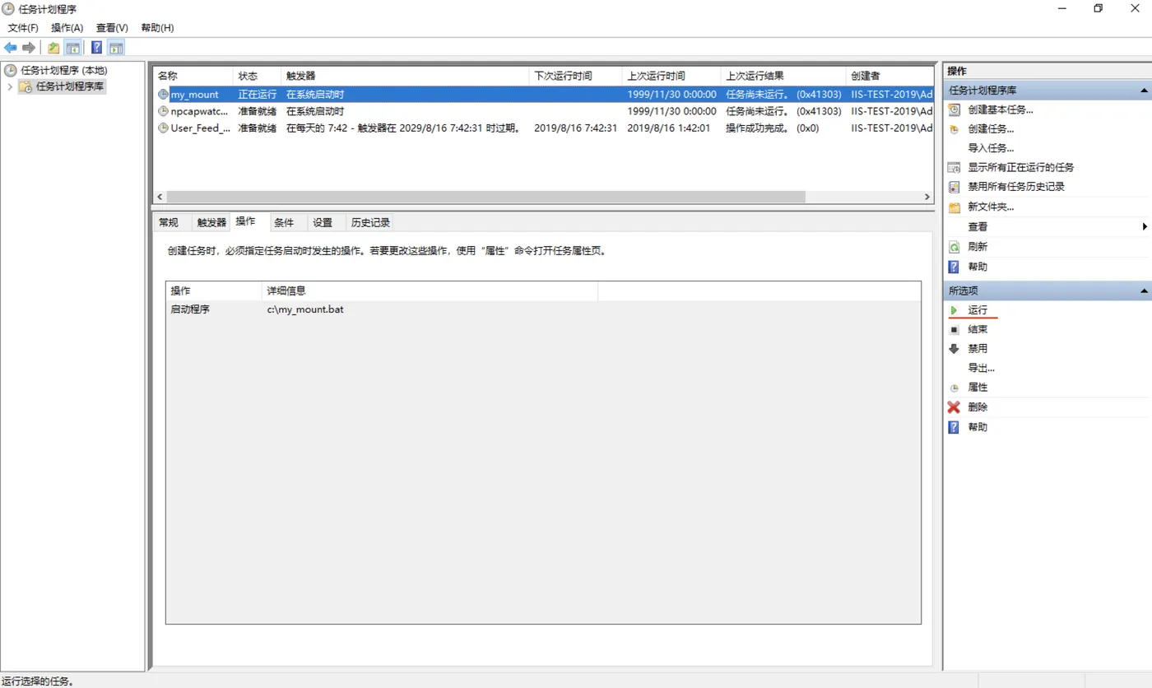The image size is (1152, 688).
Task: Sort tasks by the 上次运行结果 column header
Action: pyautogui.click(x=783, y=76)
